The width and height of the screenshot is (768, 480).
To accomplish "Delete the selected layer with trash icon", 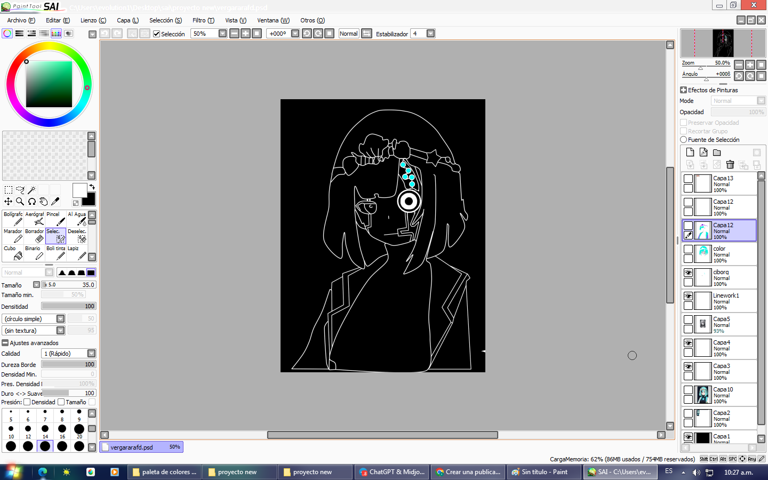I will tap(730, 164).
